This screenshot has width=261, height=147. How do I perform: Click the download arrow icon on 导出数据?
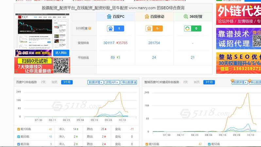[x=135, y=82]
